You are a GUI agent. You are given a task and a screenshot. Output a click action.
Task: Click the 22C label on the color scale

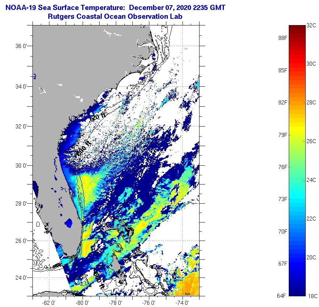[x=311, y=219]
